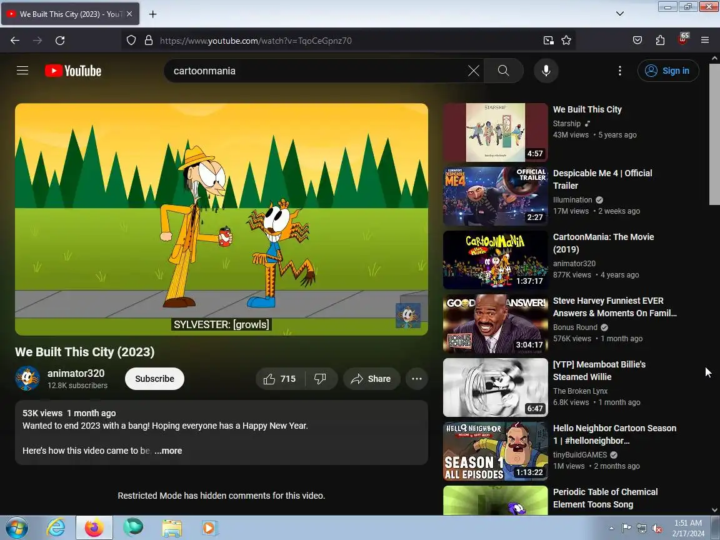The height and width of the screenshot is (540, 720).
Task: Click channel watermark in video corner
Action: click(407, 316)
